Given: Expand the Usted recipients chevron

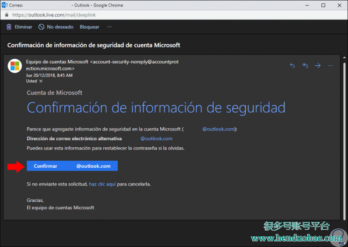Looking at the screenshot, I should 41,81.
